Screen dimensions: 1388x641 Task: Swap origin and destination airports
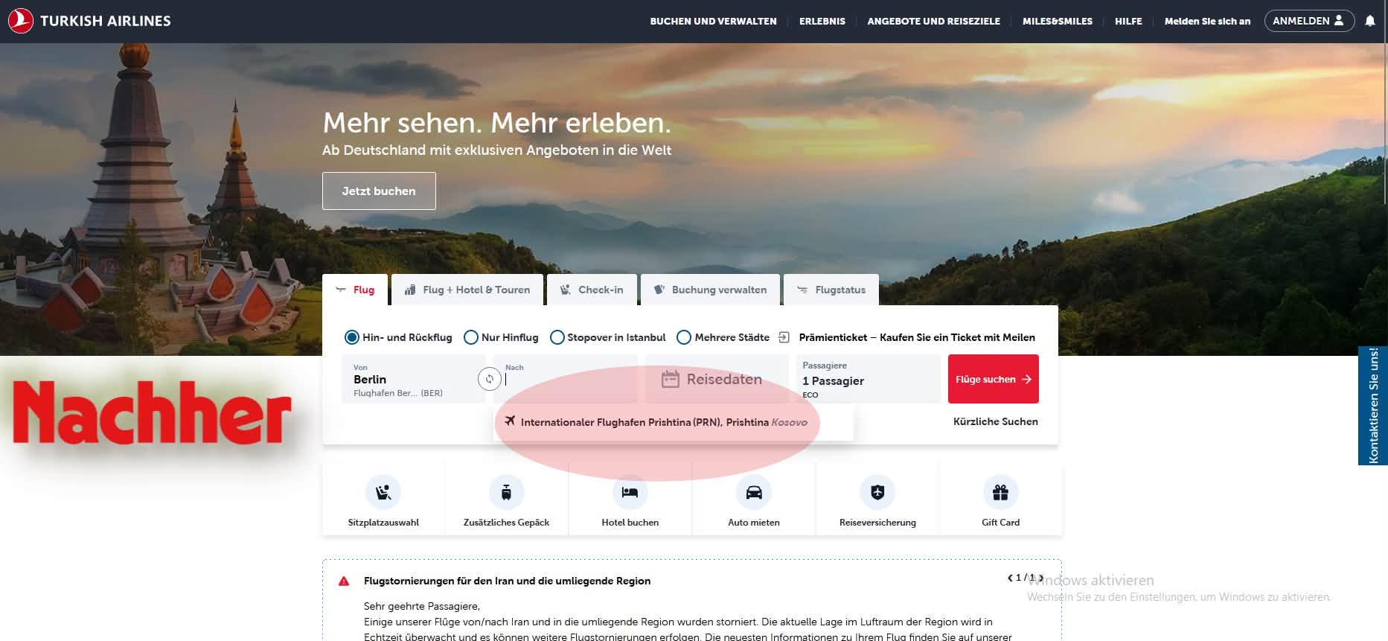pos(489,379)
